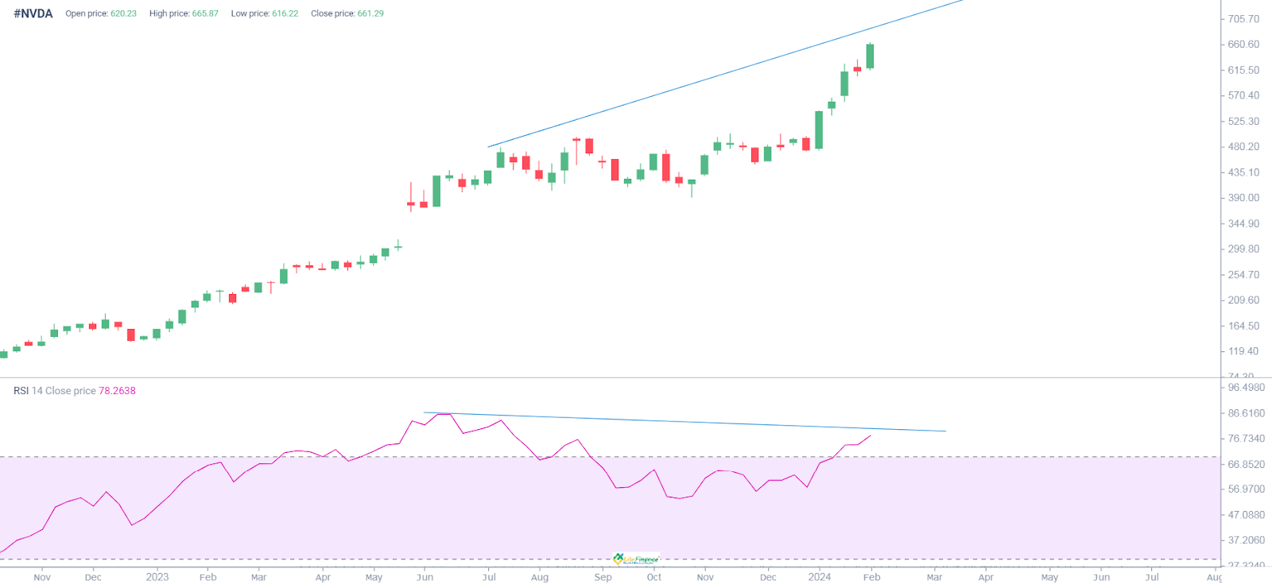Viewport: 1272px width, 588px height.
Task: Click the 119.40 price axis label
Action: coord(1243,351)
